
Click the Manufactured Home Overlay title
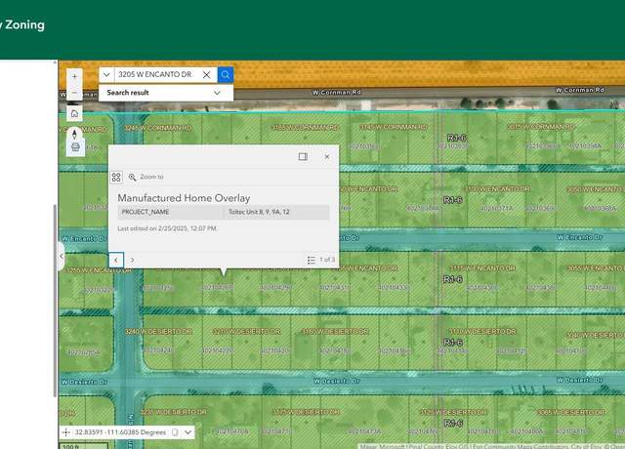[184, 198]
